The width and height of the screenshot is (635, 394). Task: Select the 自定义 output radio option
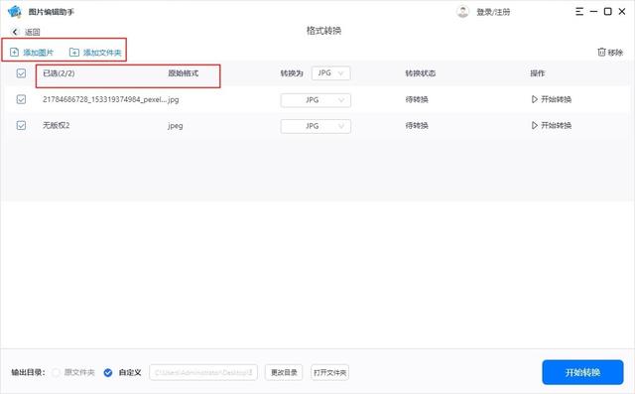coord(108,372)
